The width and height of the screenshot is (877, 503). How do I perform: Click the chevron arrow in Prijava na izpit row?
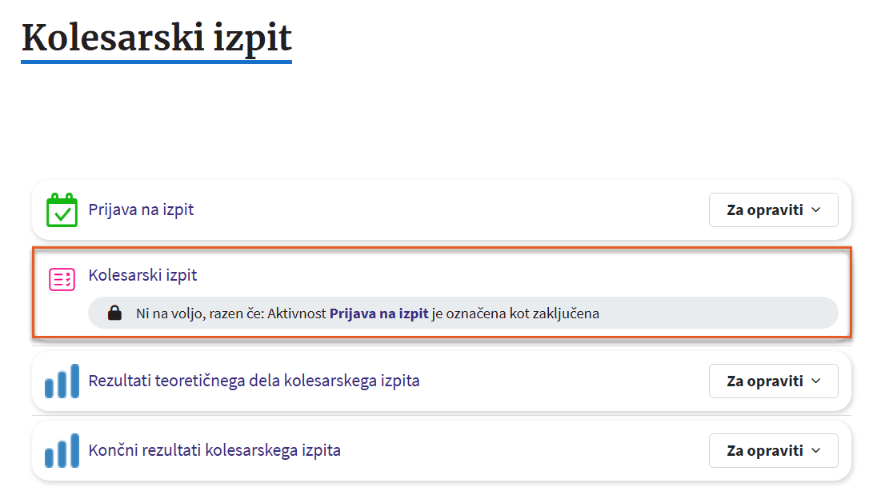(x=816, y=210)
